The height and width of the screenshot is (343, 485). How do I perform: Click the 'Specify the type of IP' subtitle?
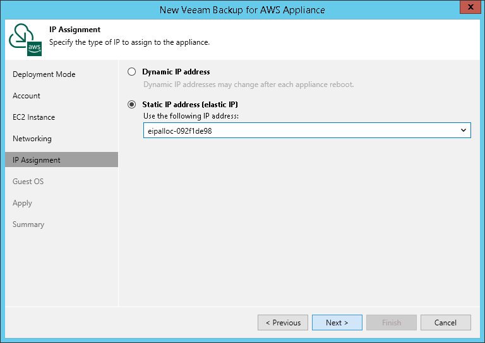[x=129, y=42]
